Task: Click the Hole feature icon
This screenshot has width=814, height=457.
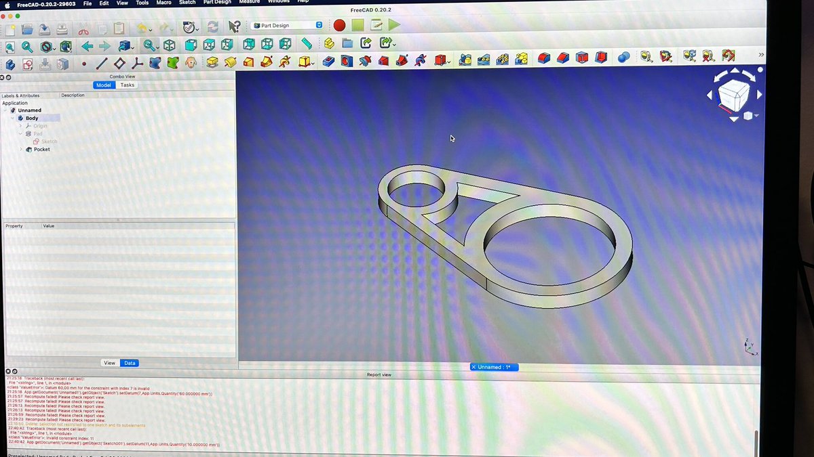Action: tap(347, 61)
